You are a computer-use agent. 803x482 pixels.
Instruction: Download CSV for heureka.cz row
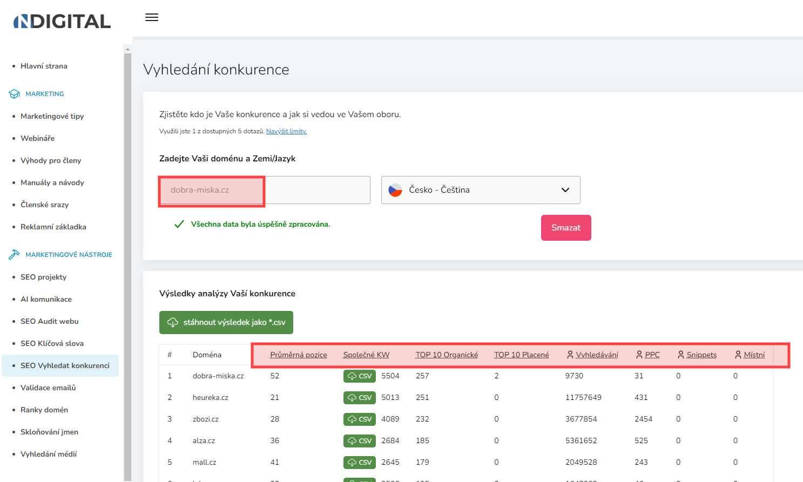pos(360,398)
